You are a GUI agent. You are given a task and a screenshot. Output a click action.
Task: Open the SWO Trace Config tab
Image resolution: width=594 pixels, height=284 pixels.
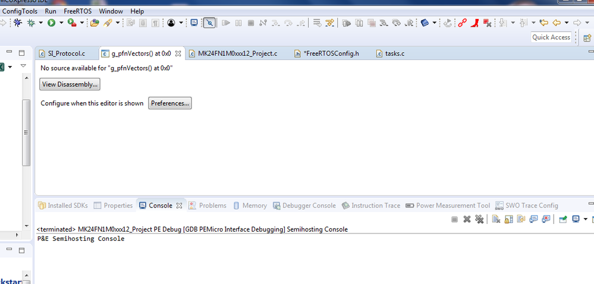coord(527,206)
